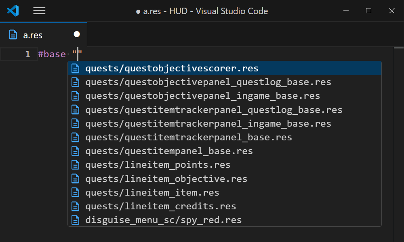Choose quests/lineitem_item.res suggestion
Image resolution: width=404 pixels, height=242 pixels.
click(x=224, y=193)
